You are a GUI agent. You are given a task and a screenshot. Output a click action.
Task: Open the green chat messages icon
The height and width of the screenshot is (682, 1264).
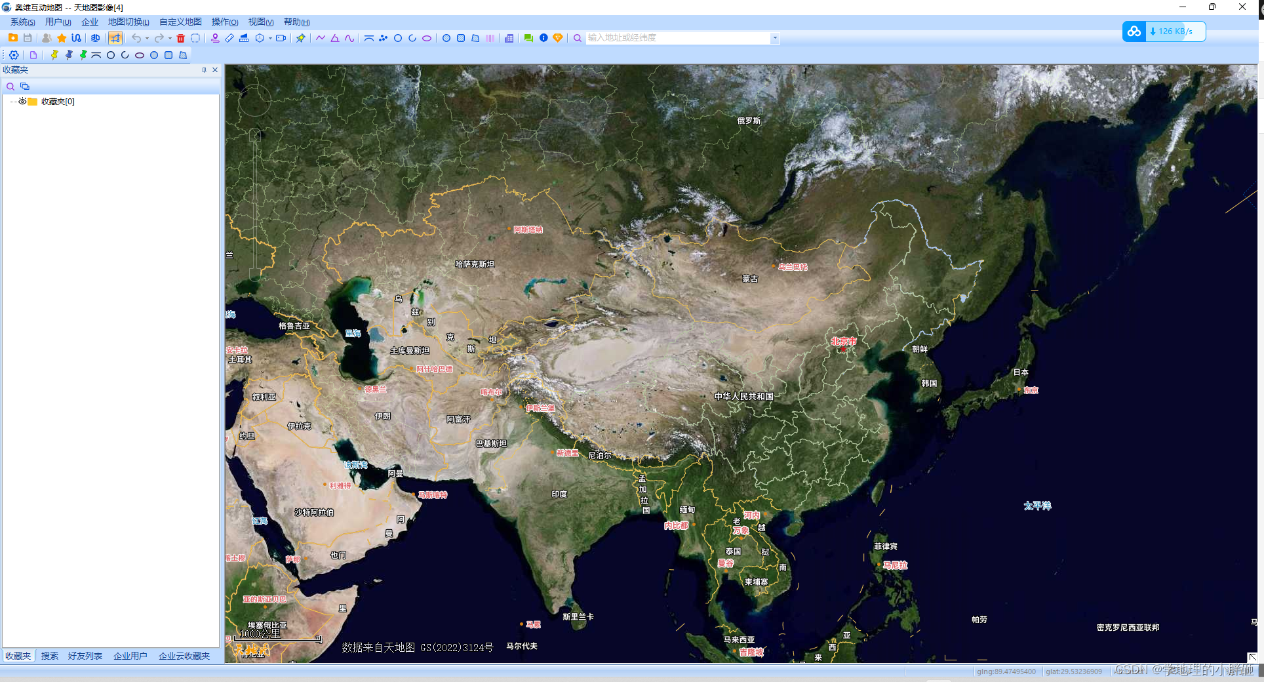click(528, 38)
